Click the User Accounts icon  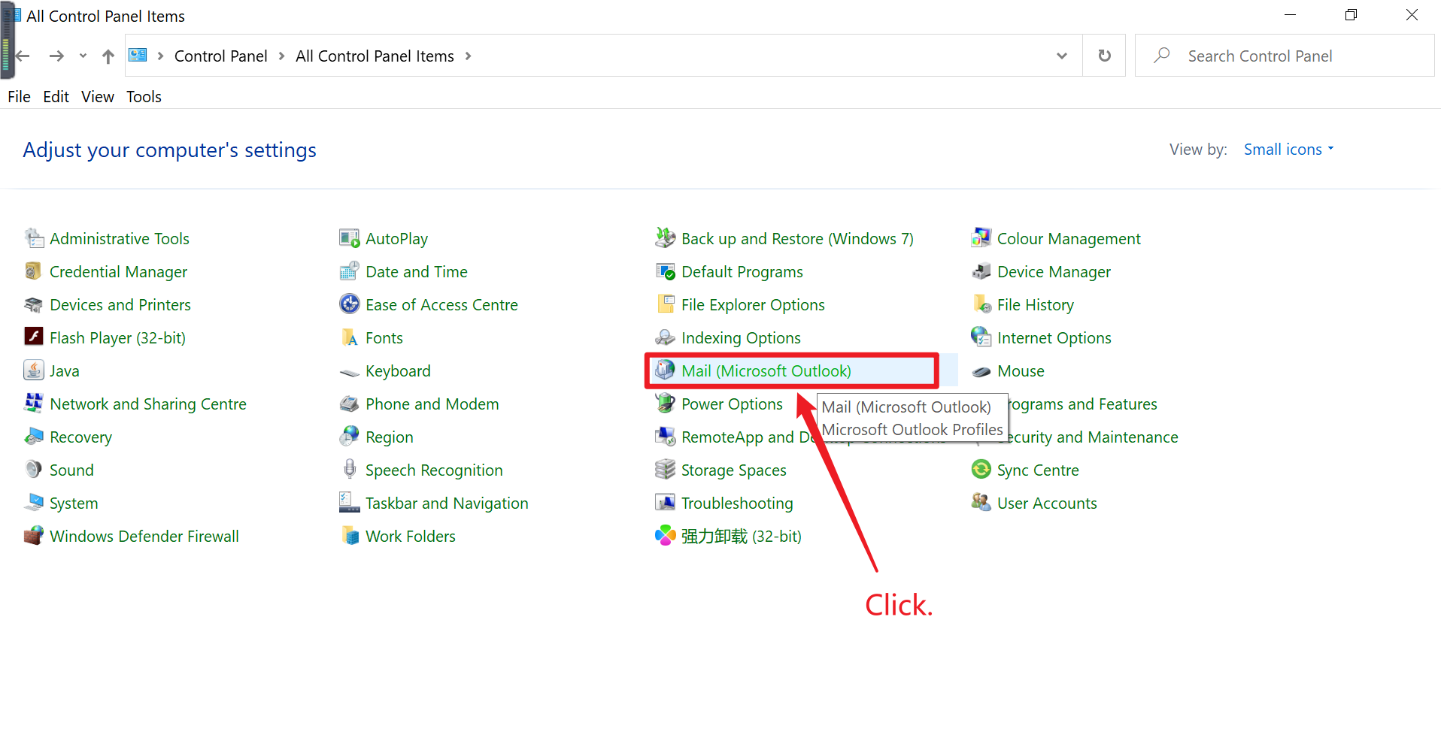[x=981, y=503]
